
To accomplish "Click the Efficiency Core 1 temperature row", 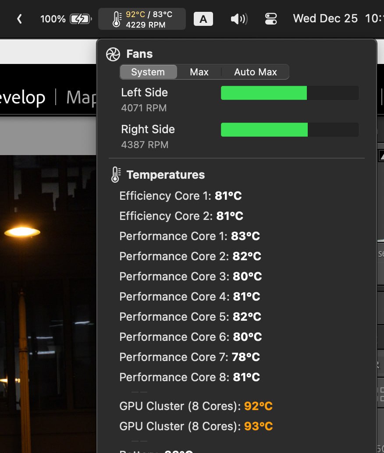I will click(x=180, y=196).
